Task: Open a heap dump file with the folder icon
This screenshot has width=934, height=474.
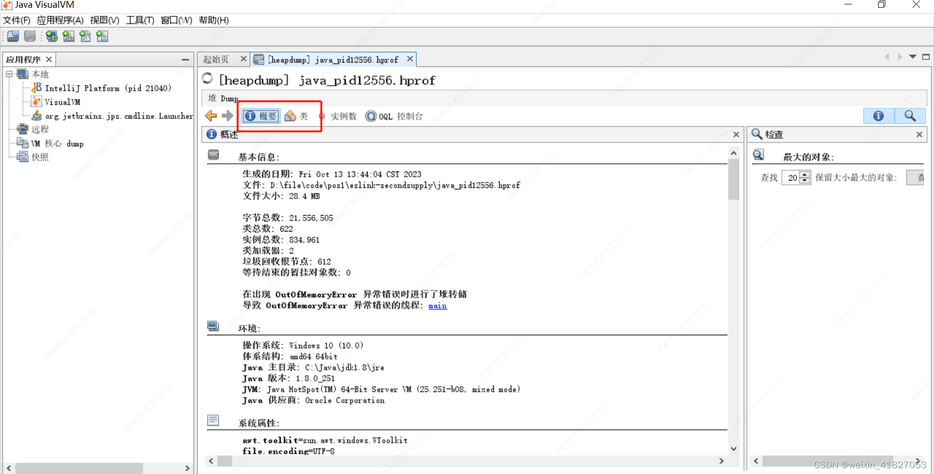Action: [13, 36]
